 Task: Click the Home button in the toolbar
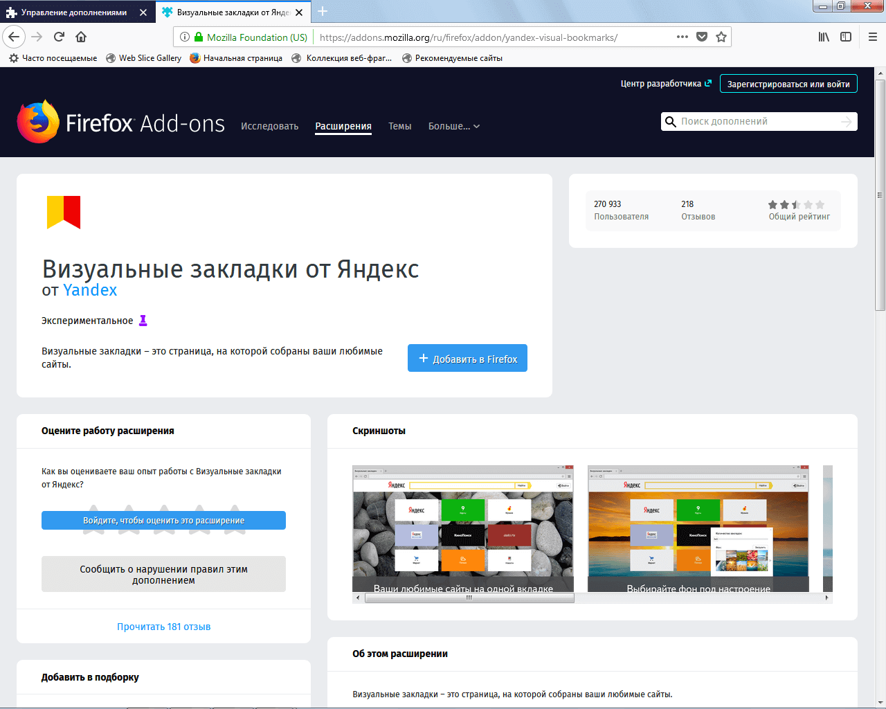(81, 37)
